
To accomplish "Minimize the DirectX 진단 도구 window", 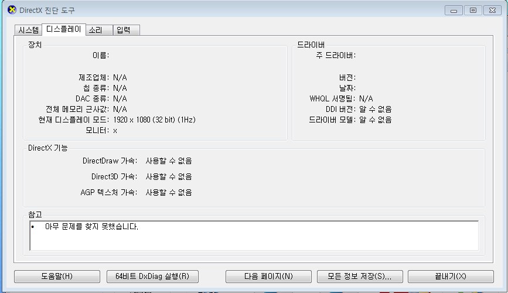I will pos(454,11).
